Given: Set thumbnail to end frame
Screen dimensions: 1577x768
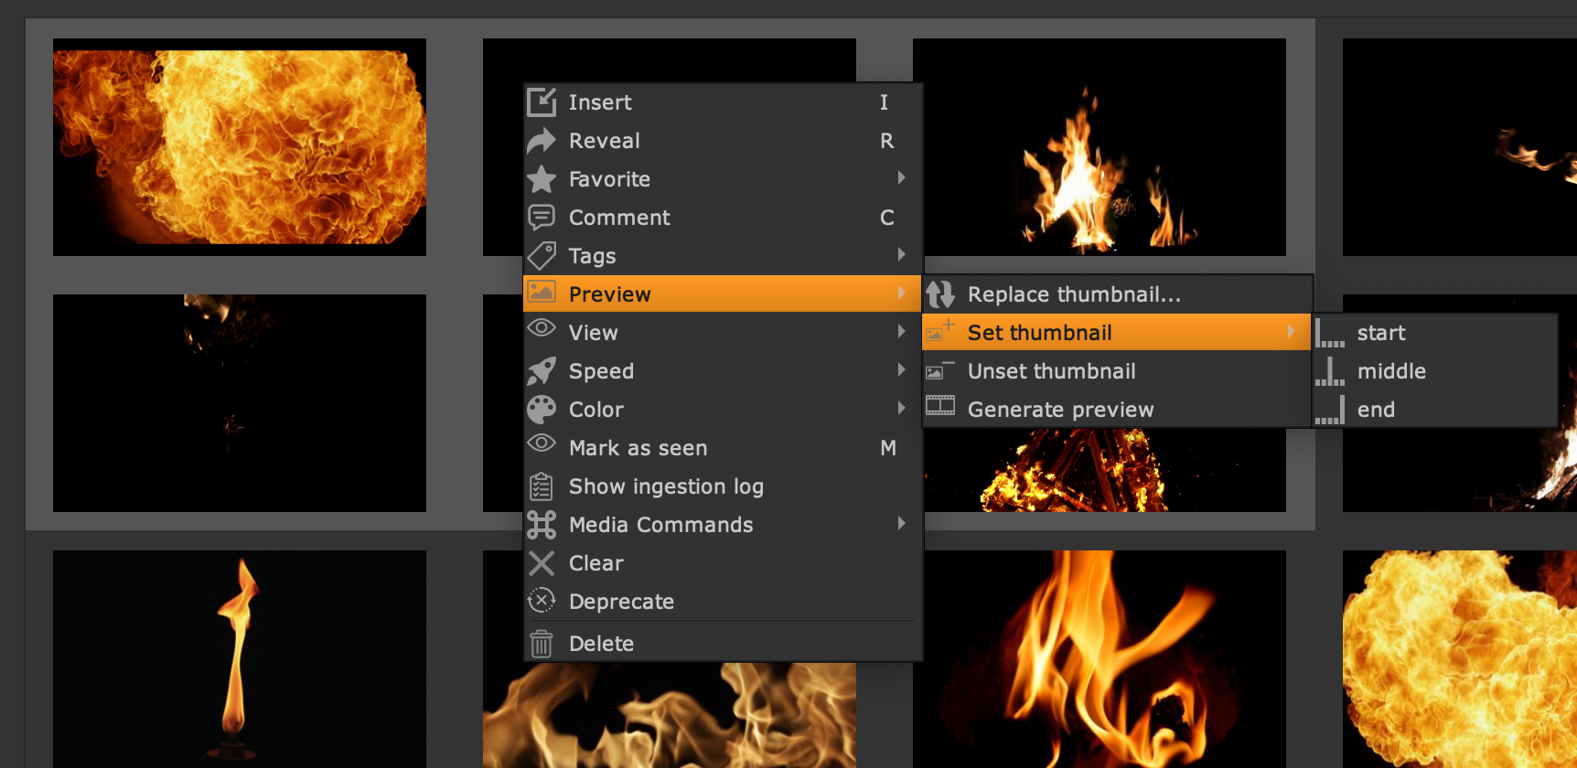Looking at the screenshot, I should point(1375,410).
